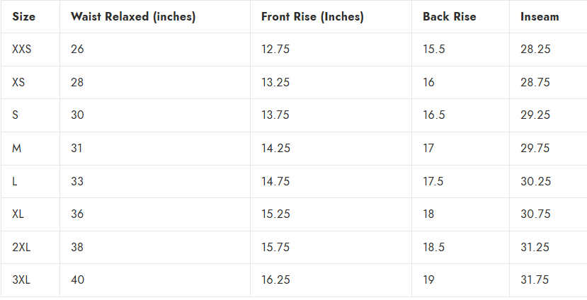Select the 3XL size cell
Image resolution: width=587 pixels, height=300 pixels.
tap(21, 279)
